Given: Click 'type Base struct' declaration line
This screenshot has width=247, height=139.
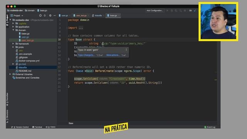Looking at the screenshot, I should coord(81,39).
